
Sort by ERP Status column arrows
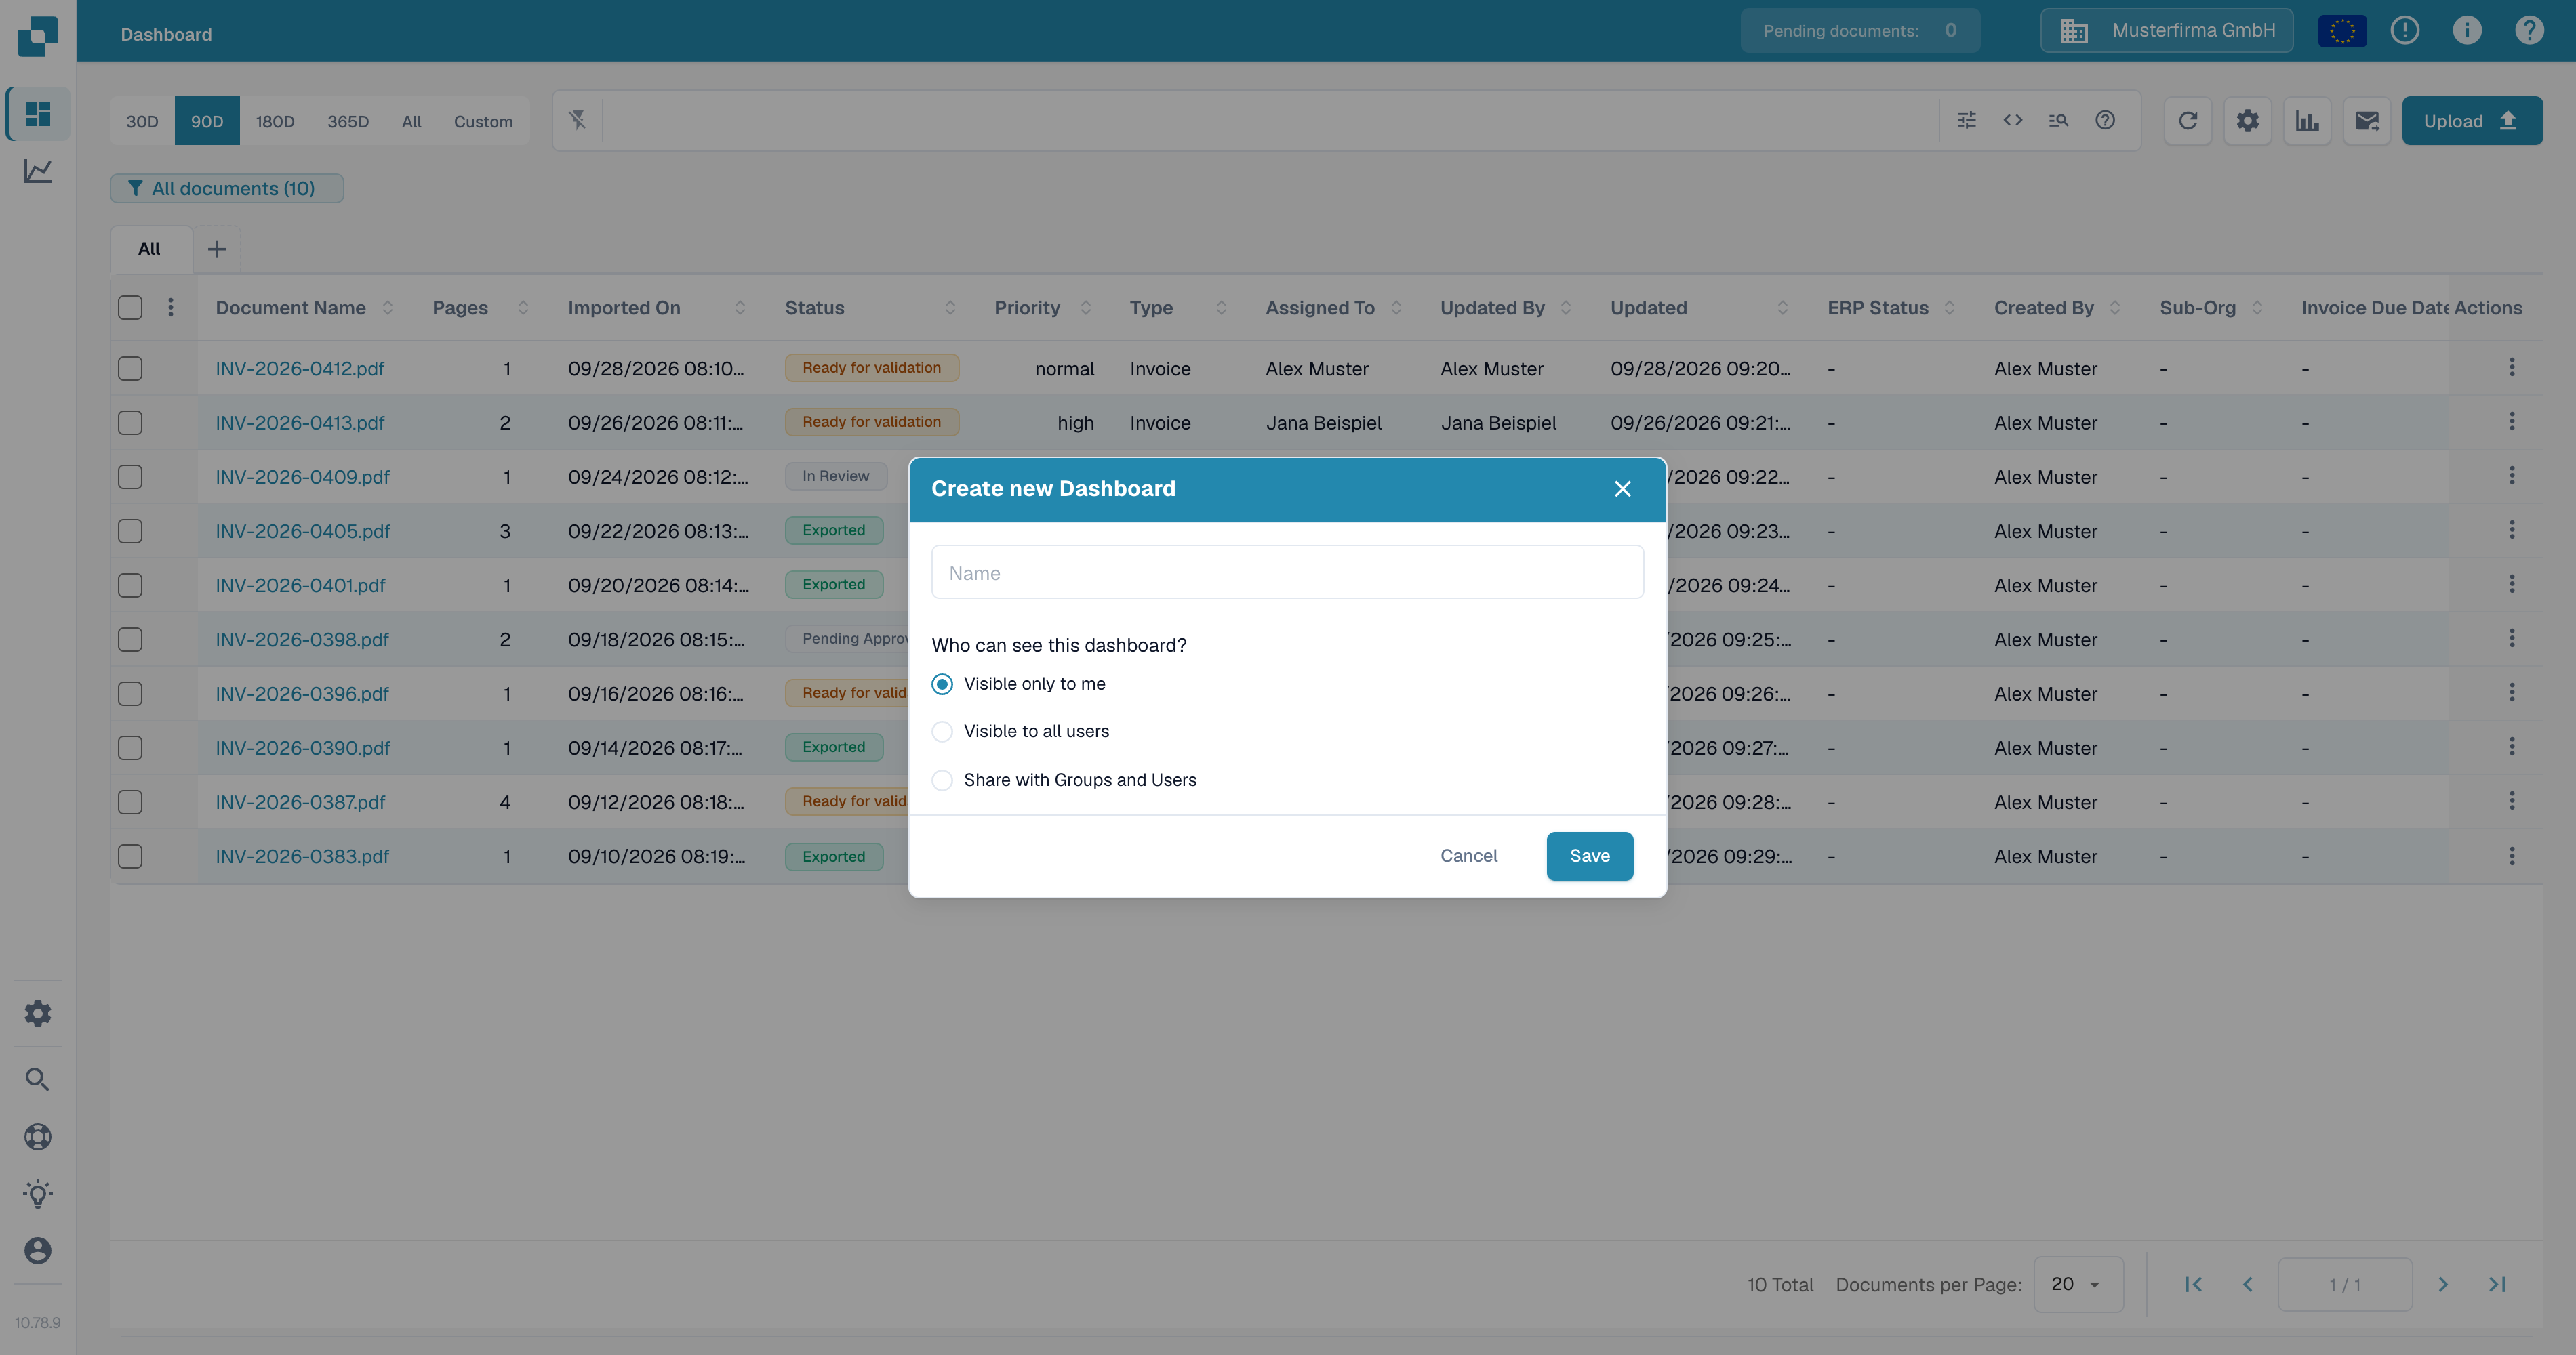pos(1949,308)
